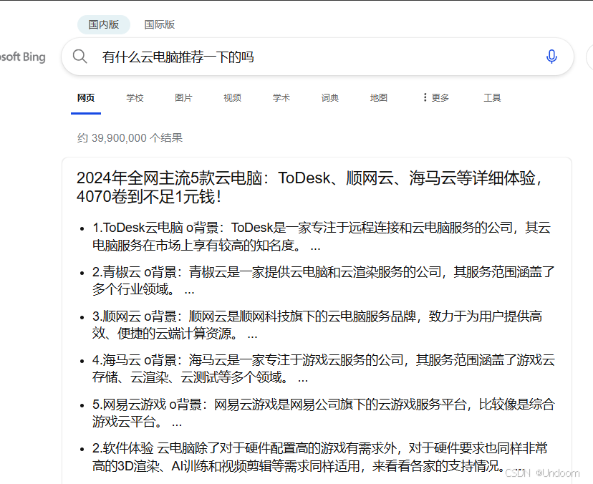593x484 pixels.
Task: Select the 网页 results tab
Action: (86, 98)
